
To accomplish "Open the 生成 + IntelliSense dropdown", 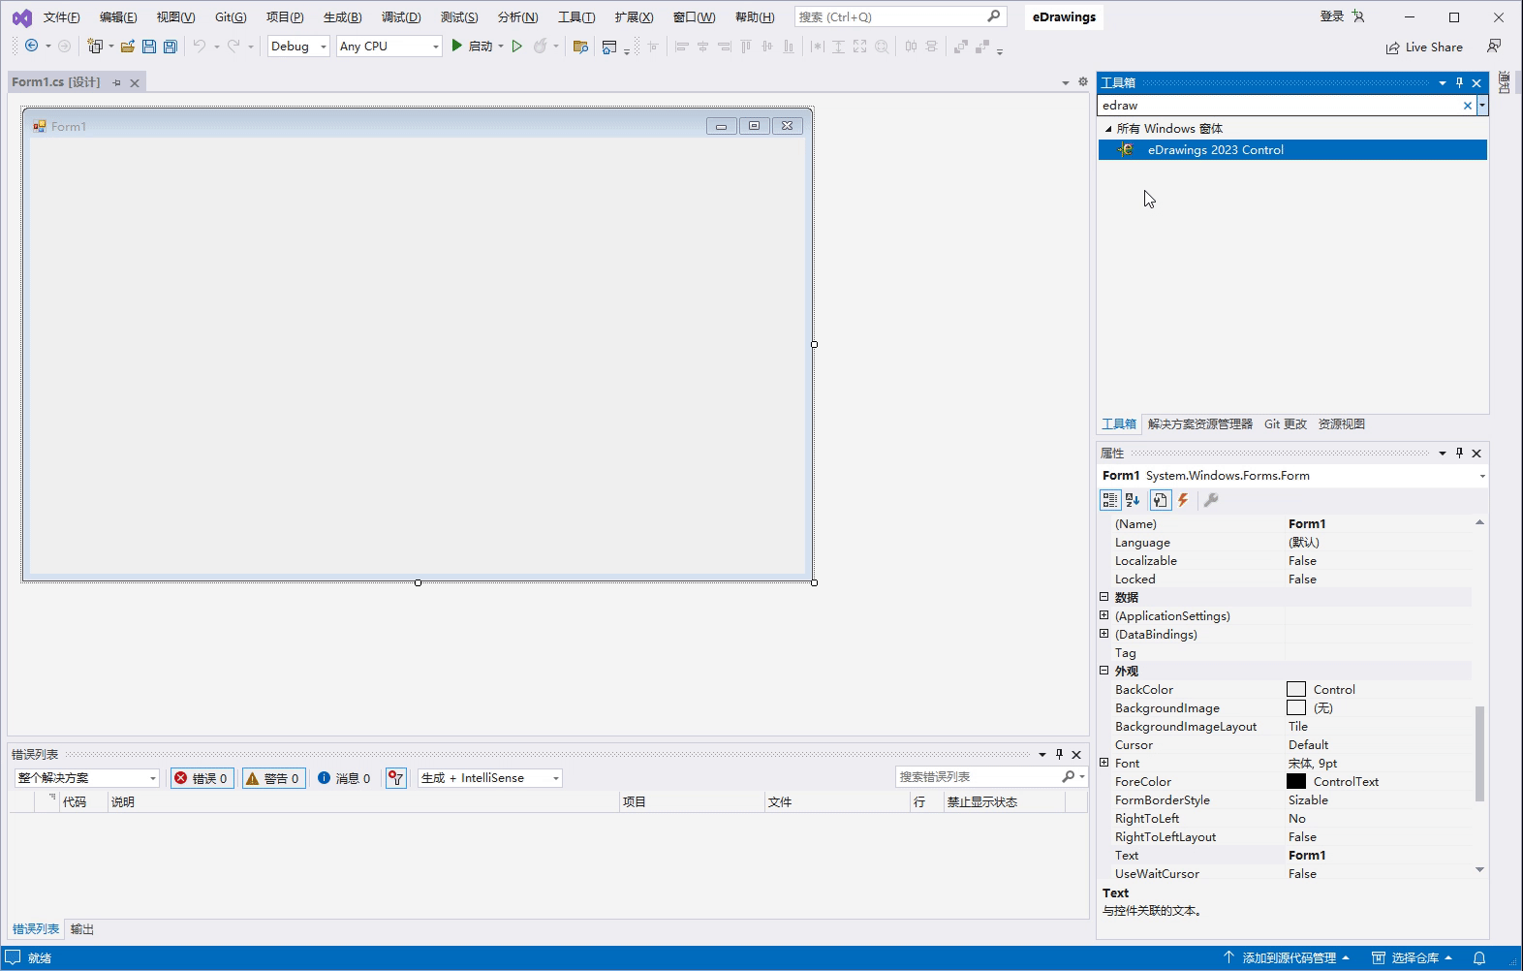I will pos(490,778).
